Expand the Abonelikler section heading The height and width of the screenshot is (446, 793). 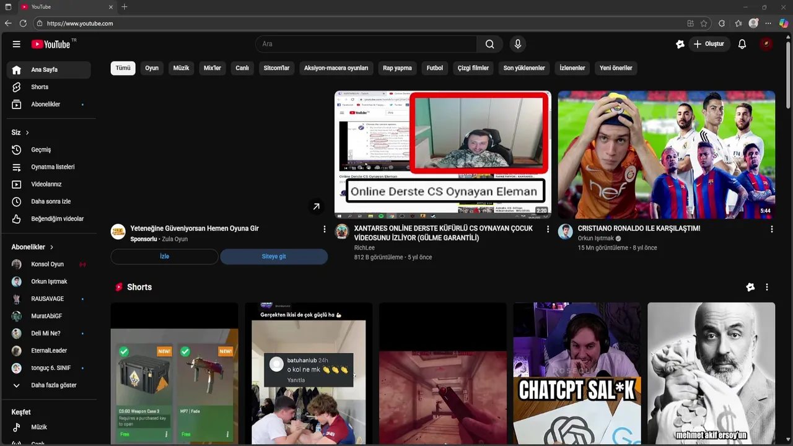(x=32, y=247)
